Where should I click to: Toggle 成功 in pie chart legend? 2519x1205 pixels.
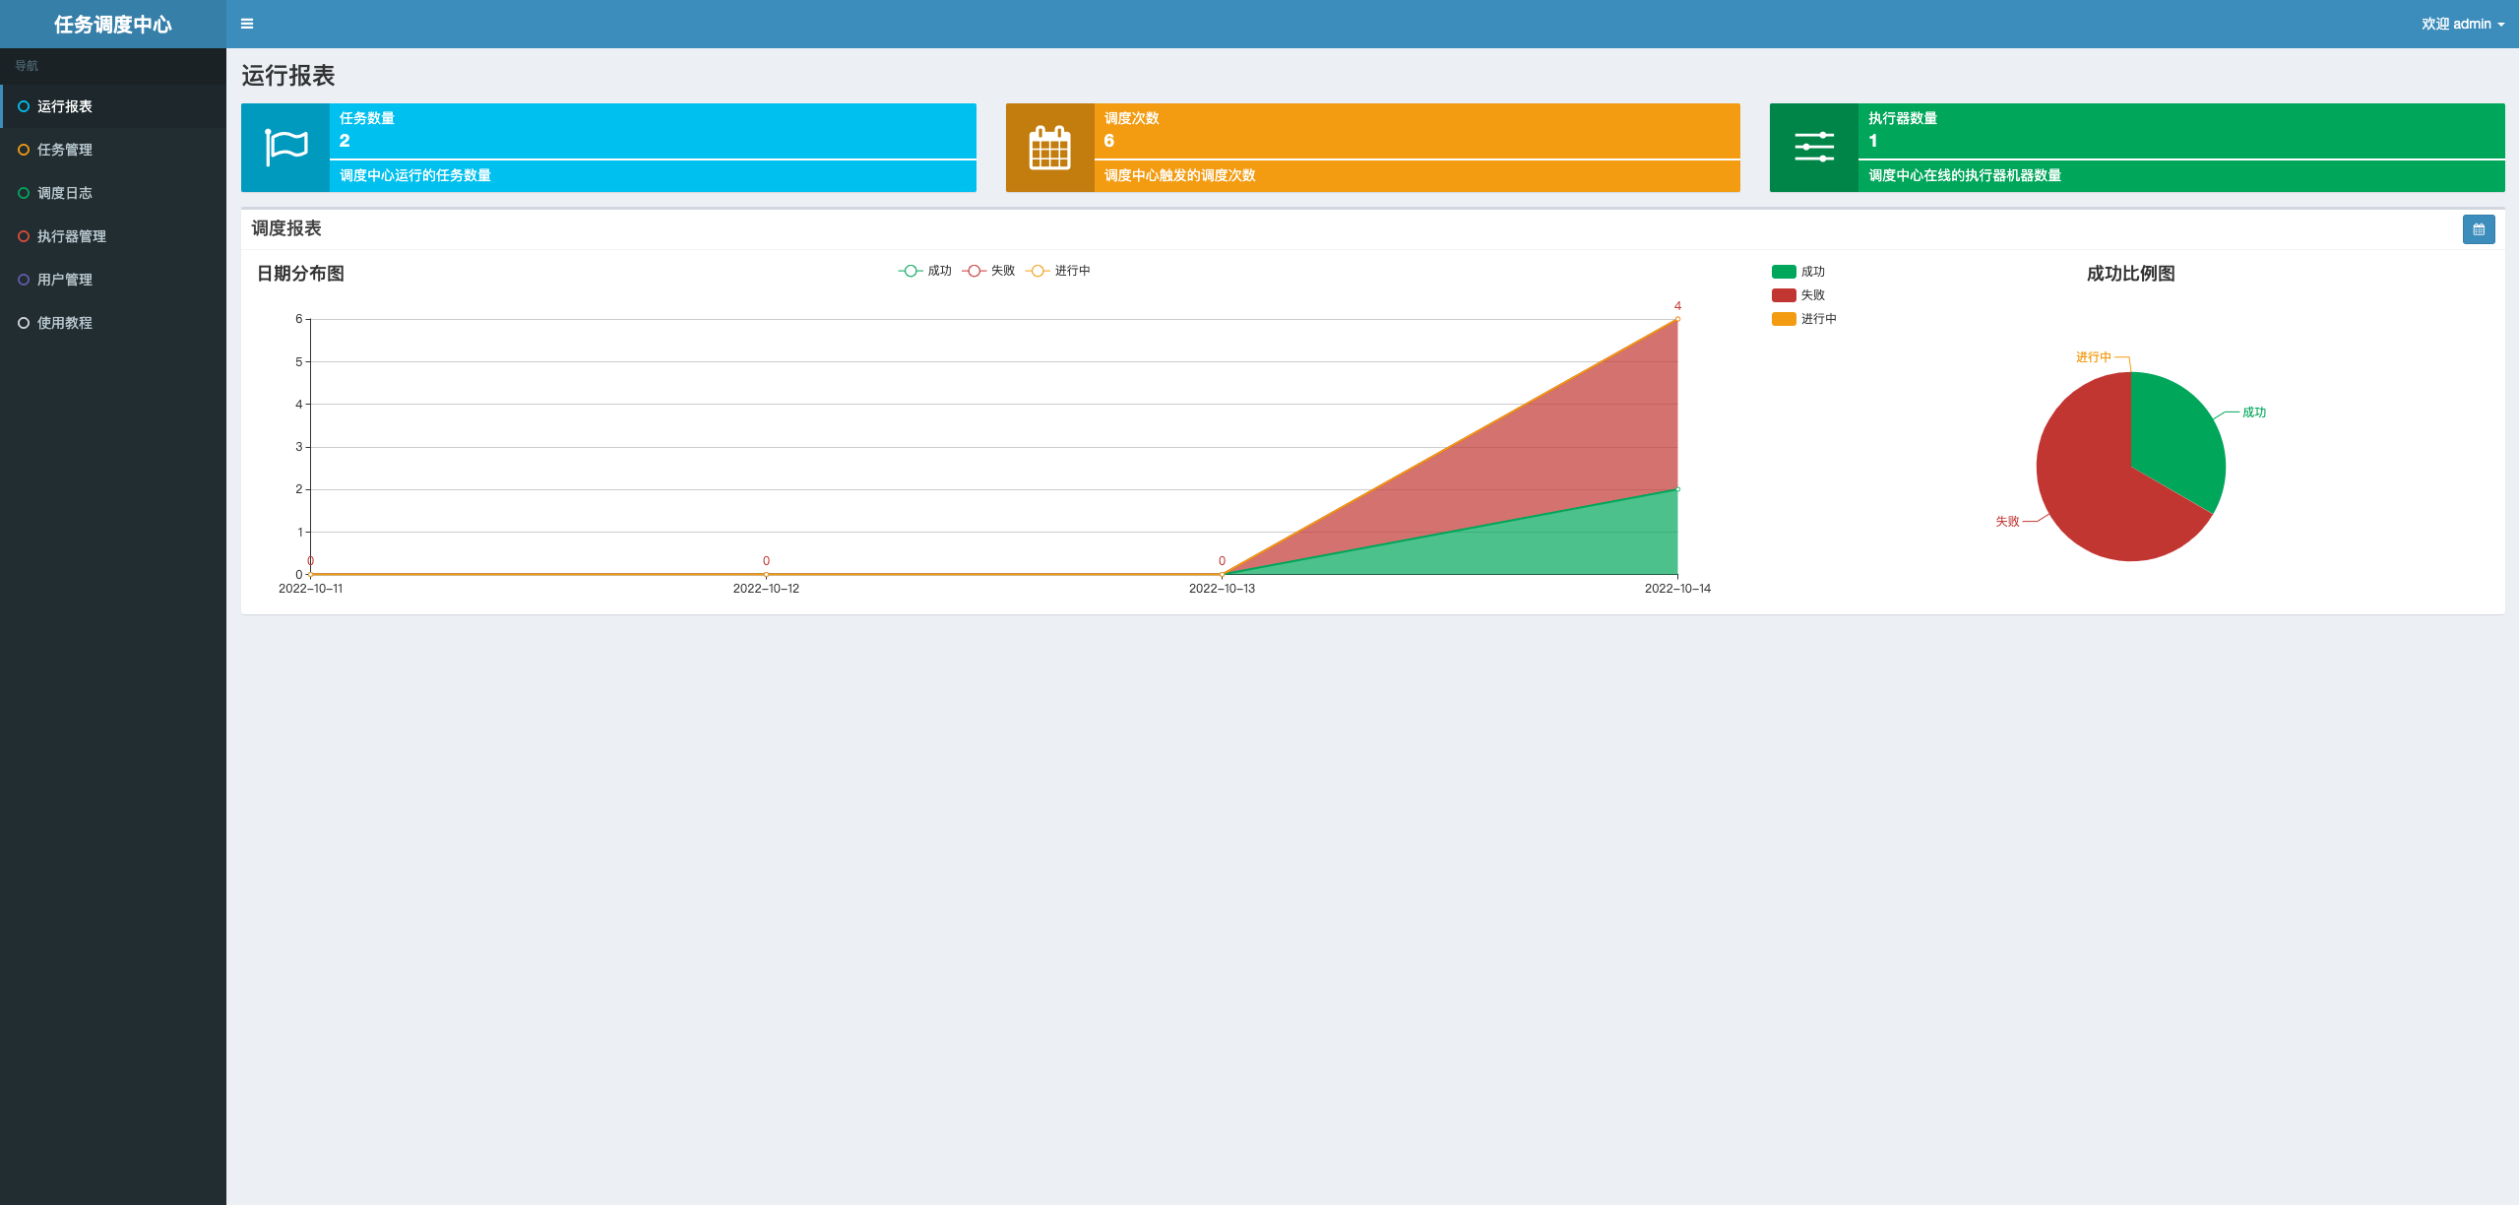(1811, 272)
